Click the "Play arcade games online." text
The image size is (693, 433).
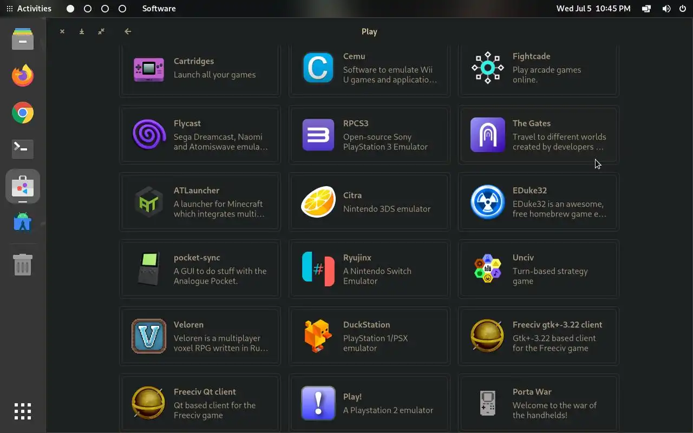(547, 75)
